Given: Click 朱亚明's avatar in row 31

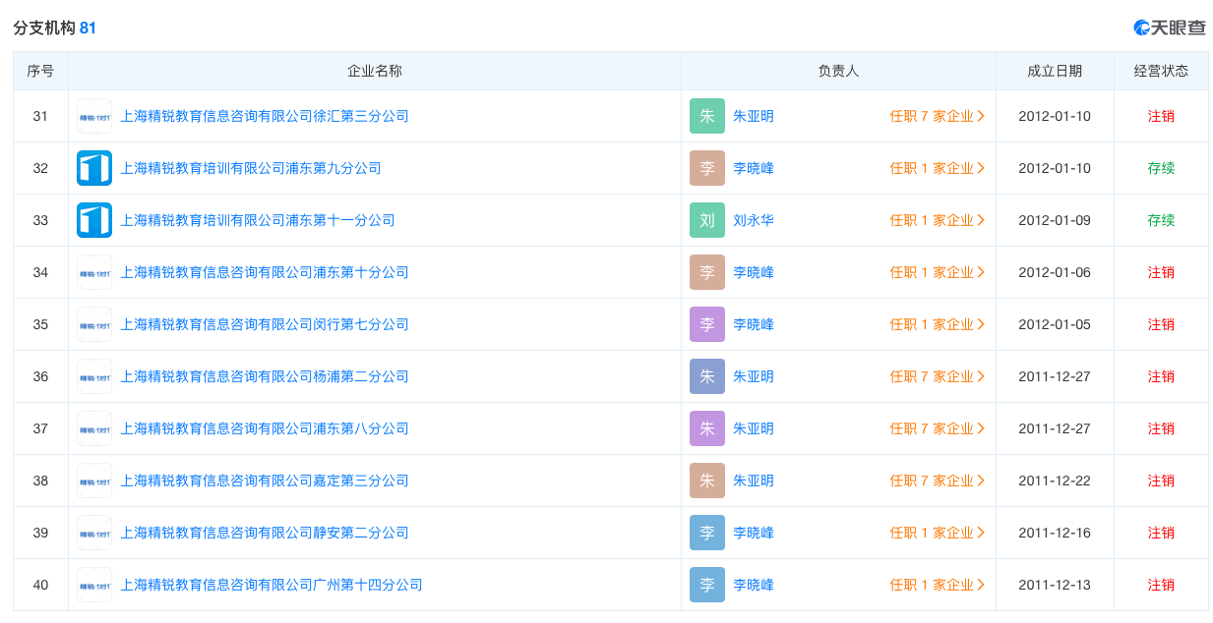Looking at the screenshot, I should (x=706, y=116).
